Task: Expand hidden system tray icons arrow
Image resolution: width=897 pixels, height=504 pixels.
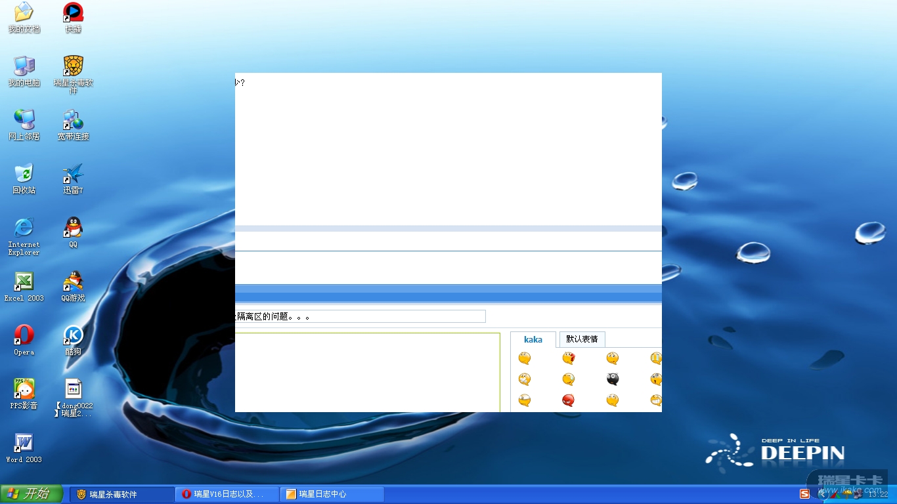Action: (821, 494)
